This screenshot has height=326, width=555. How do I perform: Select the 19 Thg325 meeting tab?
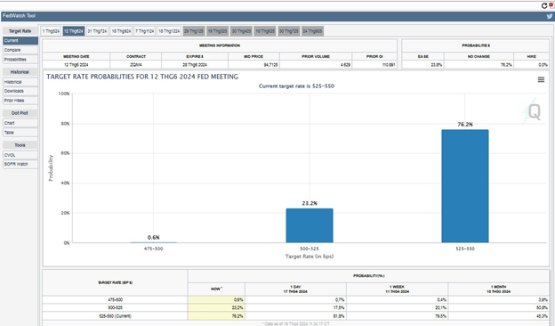tap(217, 31)
